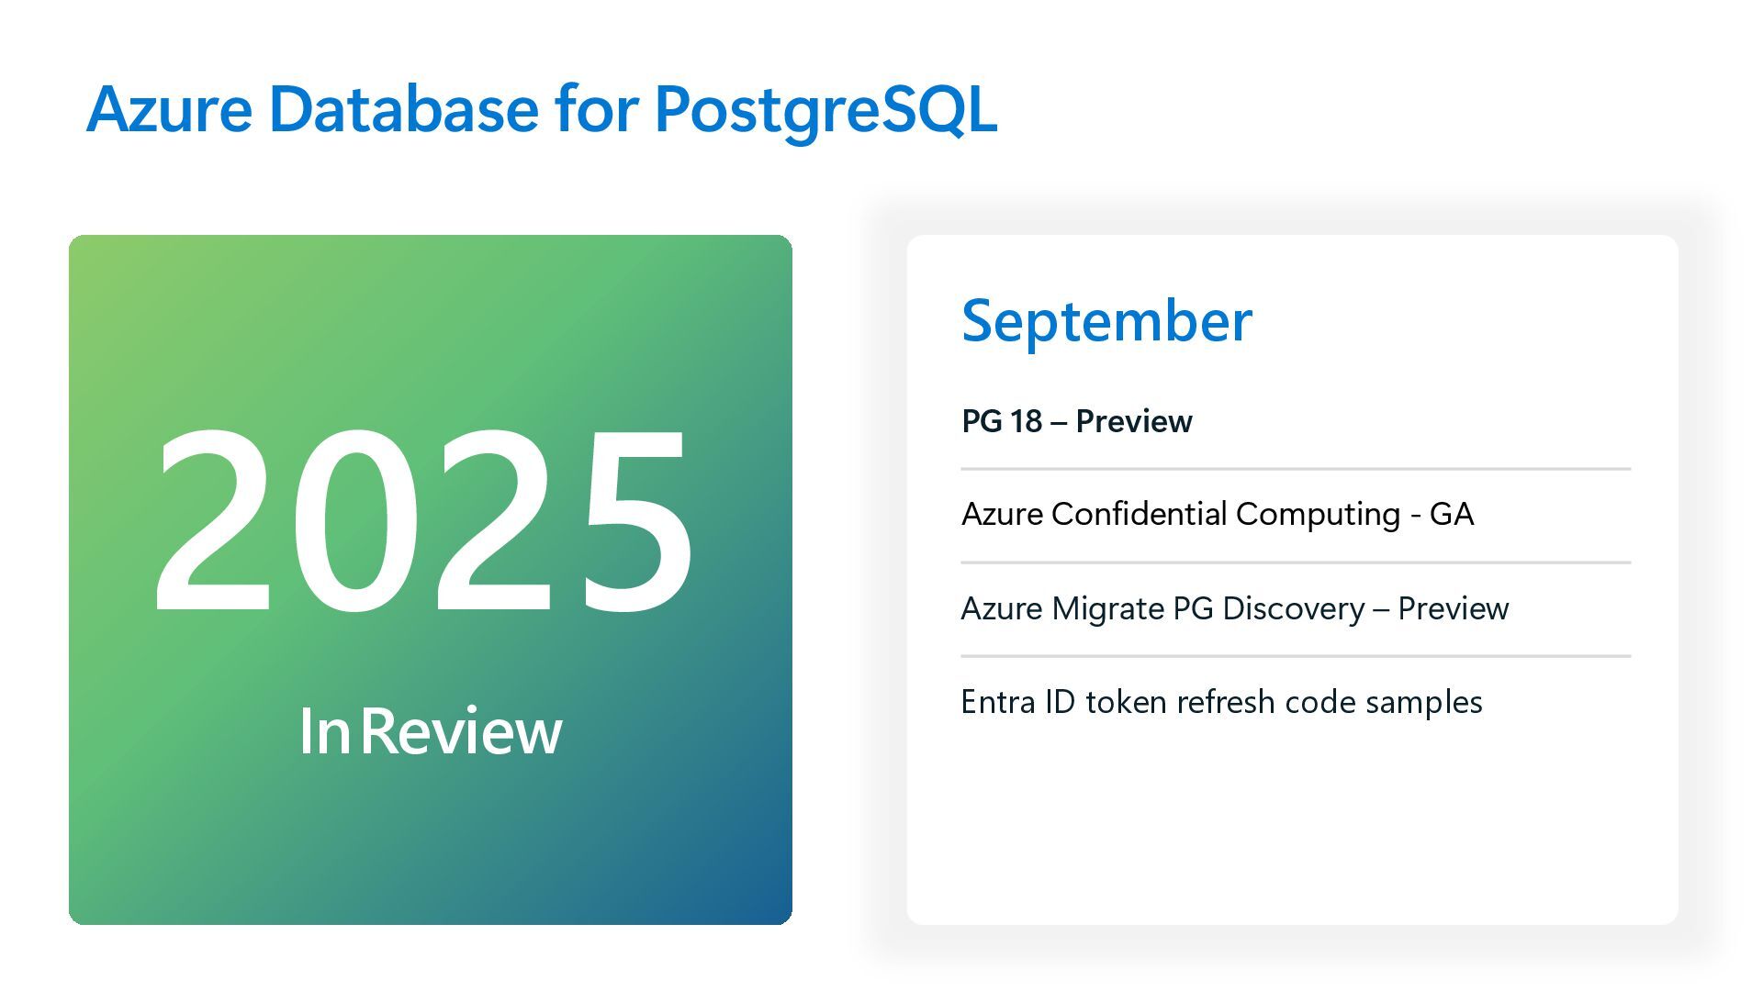
Task: Select the word "PostgreSQL" in the title
Action: coord(825,109)
